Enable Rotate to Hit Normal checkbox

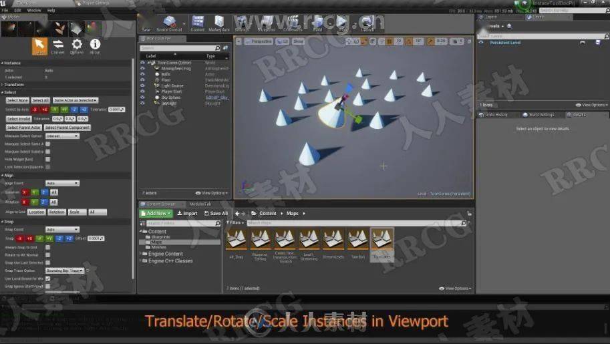(x=48, y=255)
